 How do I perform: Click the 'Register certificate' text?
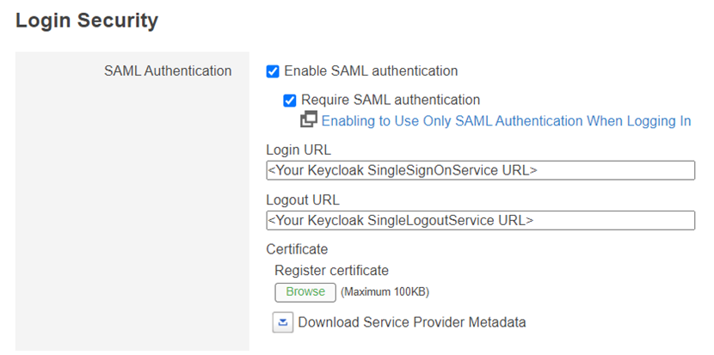tap(331, 271)
